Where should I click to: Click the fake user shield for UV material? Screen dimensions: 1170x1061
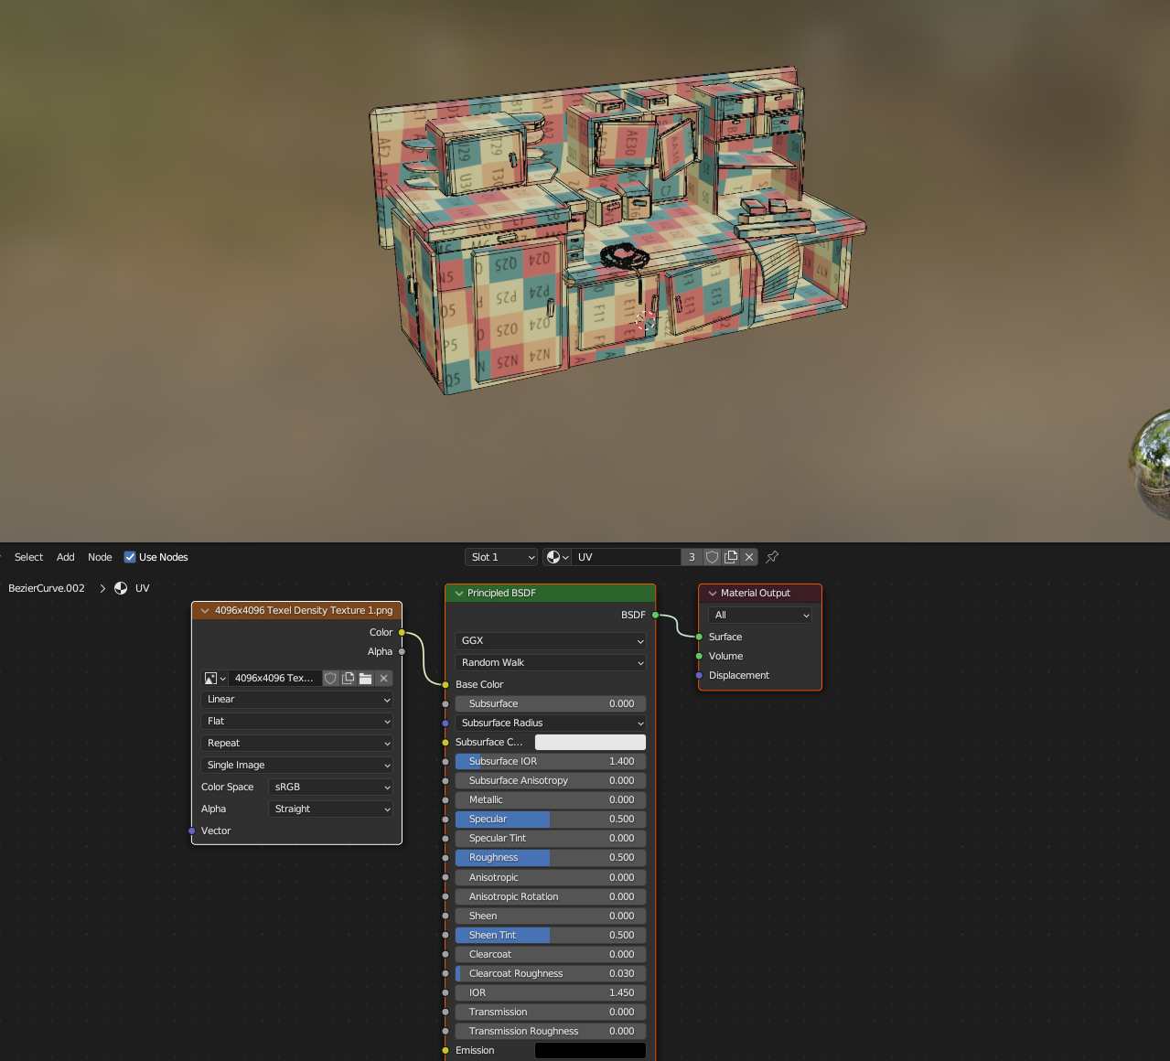[712, 557]
